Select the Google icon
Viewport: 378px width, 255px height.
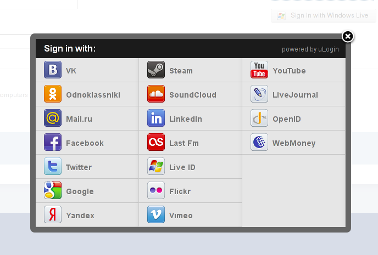pyautogui.click(x=53, y=191)
